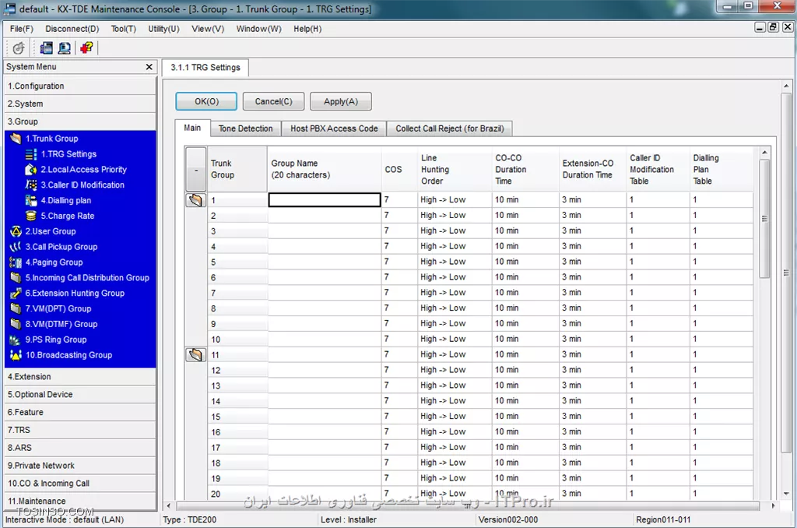Viewport: 797px width, 528px height.
Task: Click the Charge Rate coin stack icon
Action: [x=31, y=216]
